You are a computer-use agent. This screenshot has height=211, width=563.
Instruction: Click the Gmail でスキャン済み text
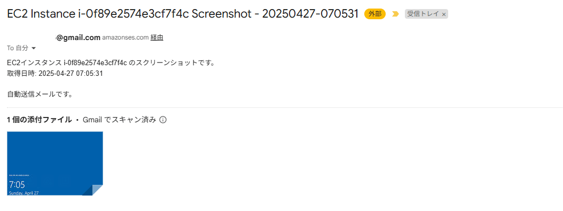(x=120, y=120)
